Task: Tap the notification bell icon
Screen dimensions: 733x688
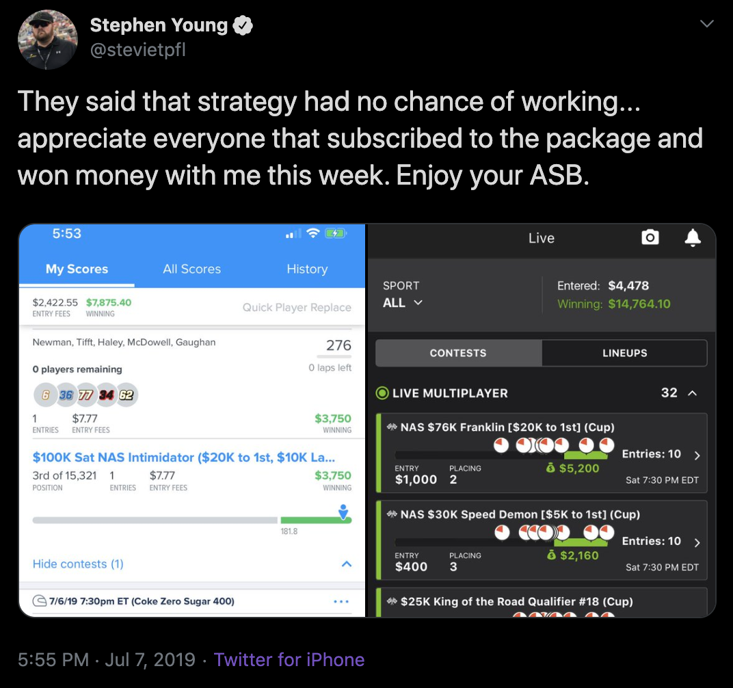Action: tap(693, 237)
